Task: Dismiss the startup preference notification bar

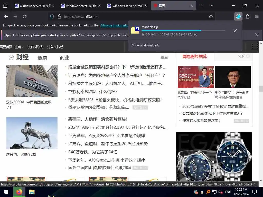Action: [257, 35]
